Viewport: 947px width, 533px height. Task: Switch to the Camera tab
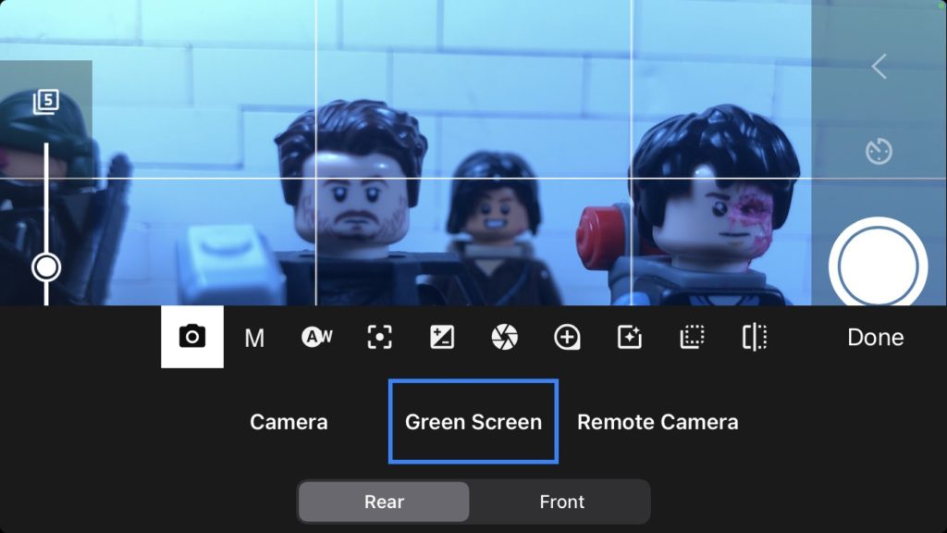click(289, 422)
